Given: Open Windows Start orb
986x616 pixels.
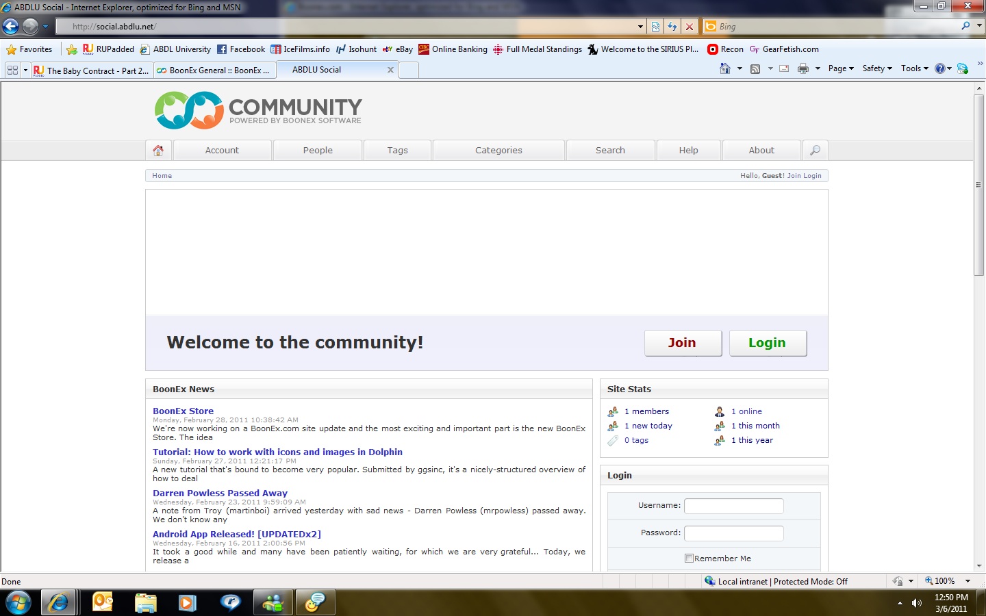Looking at the screenshot, I should click(x=18, y=602).
